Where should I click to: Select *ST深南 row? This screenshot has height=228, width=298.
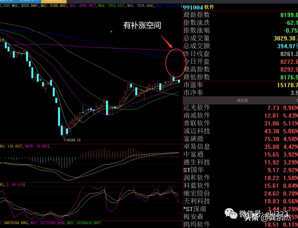[241, 209]
